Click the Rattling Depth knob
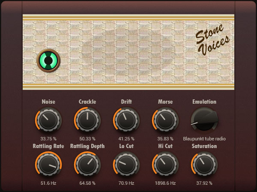The height and width of the screenshot is (192, 257). (x=87, y=165)
